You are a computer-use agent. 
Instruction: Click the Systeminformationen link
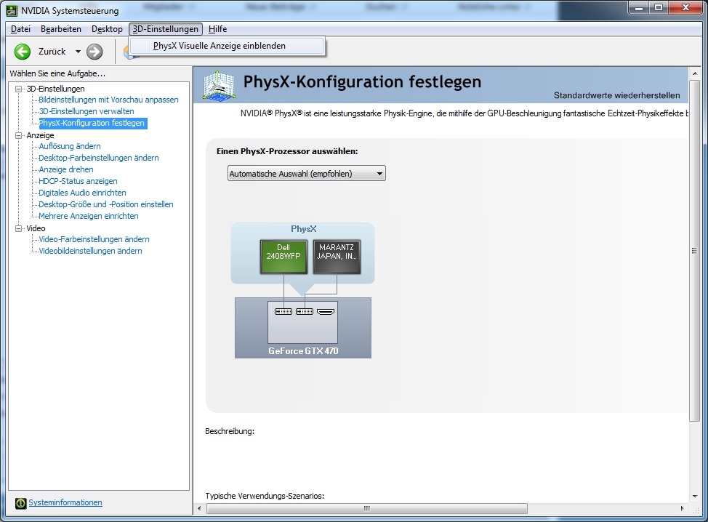(65, 502)
